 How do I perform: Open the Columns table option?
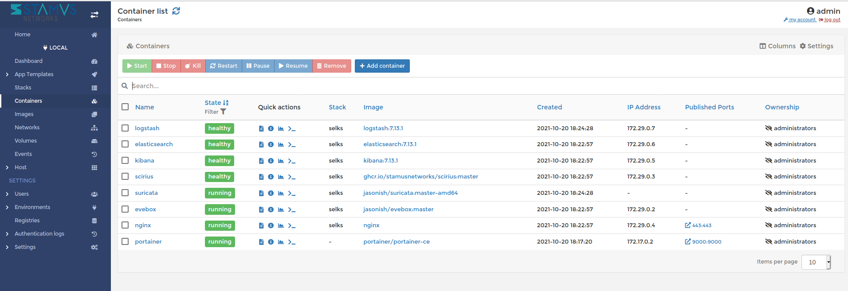point(777,46)
